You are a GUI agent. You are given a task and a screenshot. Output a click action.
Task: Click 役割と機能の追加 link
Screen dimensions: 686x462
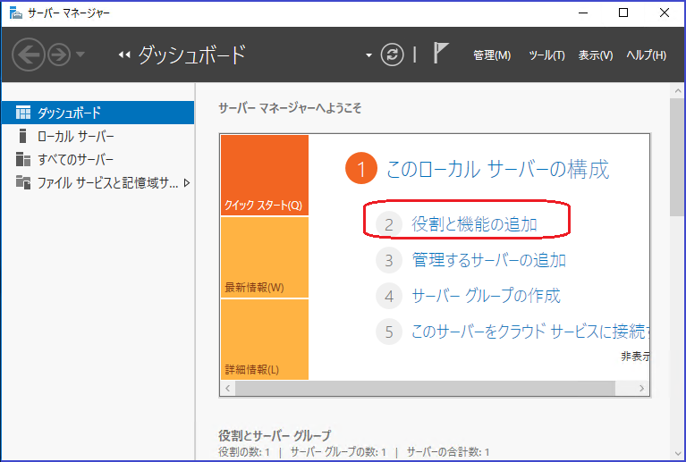pos(474,224)
